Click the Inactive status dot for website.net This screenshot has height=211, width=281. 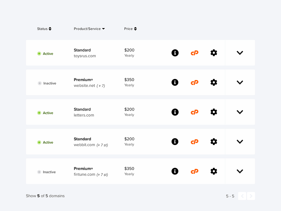pyautogui.click(x=39, y=83)
